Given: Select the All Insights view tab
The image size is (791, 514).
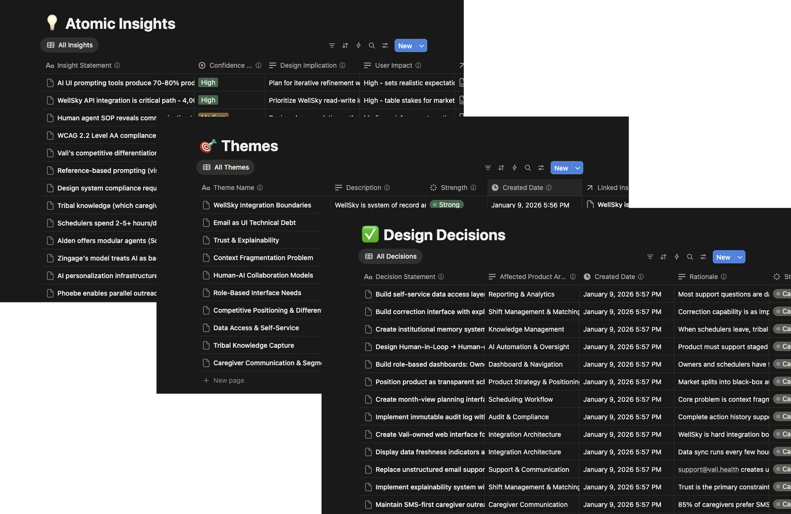Looking at the screenshot, I should pyautogui.click(x=70, y=45).
